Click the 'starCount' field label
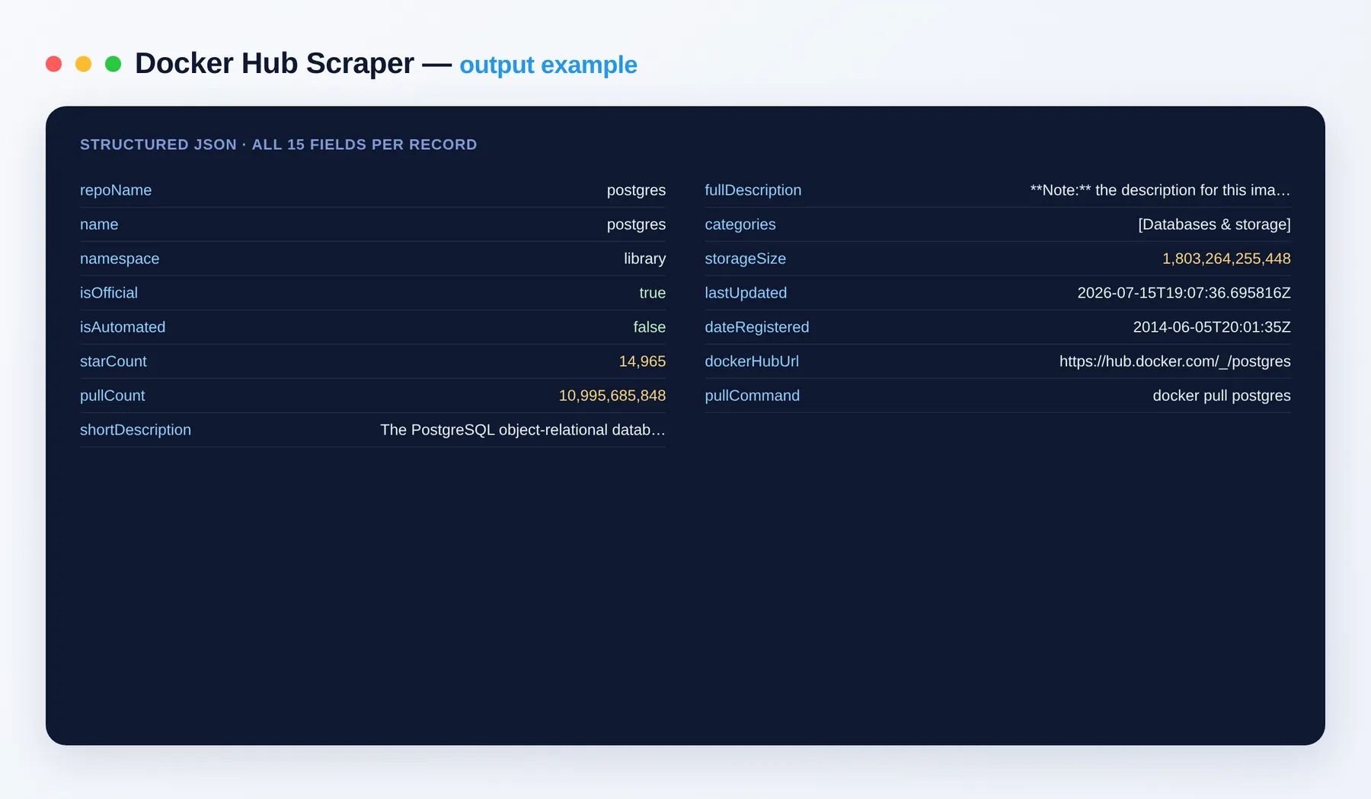The image size is (1371, 799). coord(113,361)
